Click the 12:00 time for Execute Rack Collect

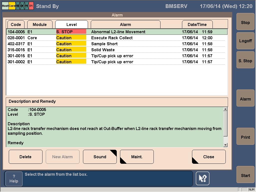[207, 38]
